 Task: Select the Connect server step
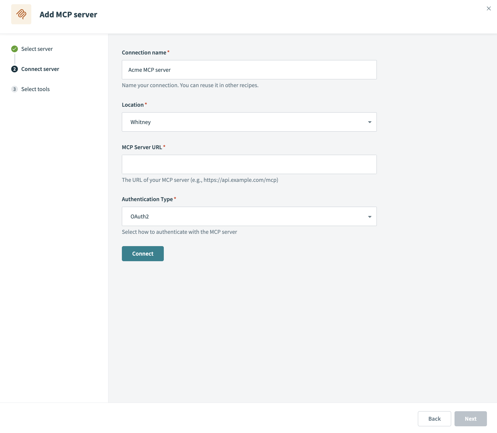point(40,69)
